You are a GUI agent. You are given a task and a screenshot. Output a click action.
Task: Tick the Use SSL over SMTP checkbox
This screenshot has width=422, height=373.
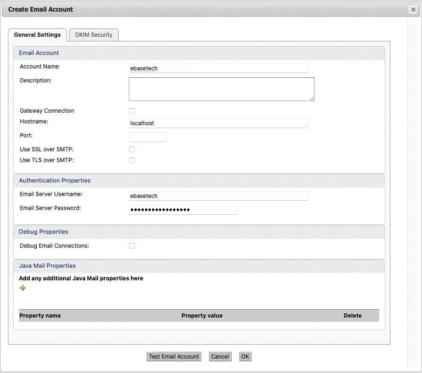click(x=132, y=149)
